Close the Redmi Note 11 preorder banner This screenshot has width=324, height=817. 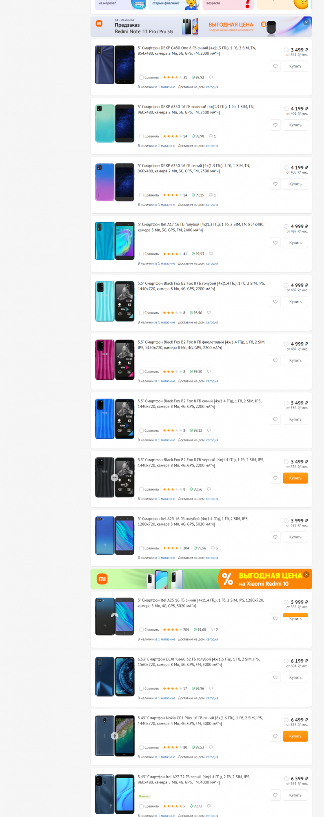(306, 22)
